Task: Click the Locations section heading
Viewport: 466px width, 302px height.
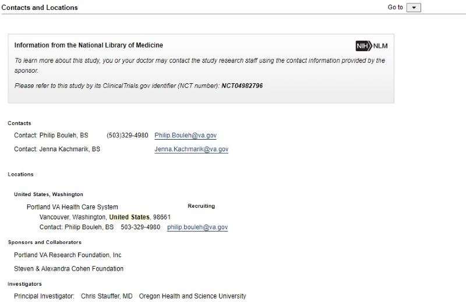Action: [x=20, y=175]
